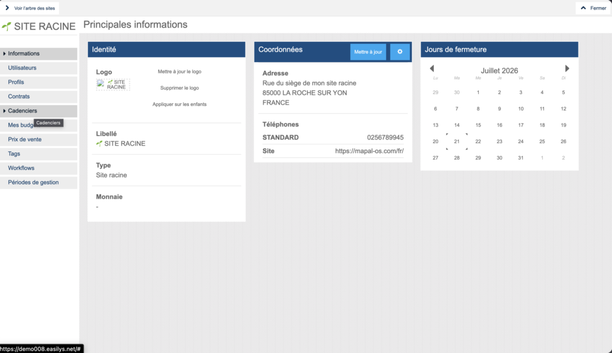Image resolution: width=612 pixels, height=353 pixels.
Task: Select July 23 in the calendar
Action: point(499,142)
